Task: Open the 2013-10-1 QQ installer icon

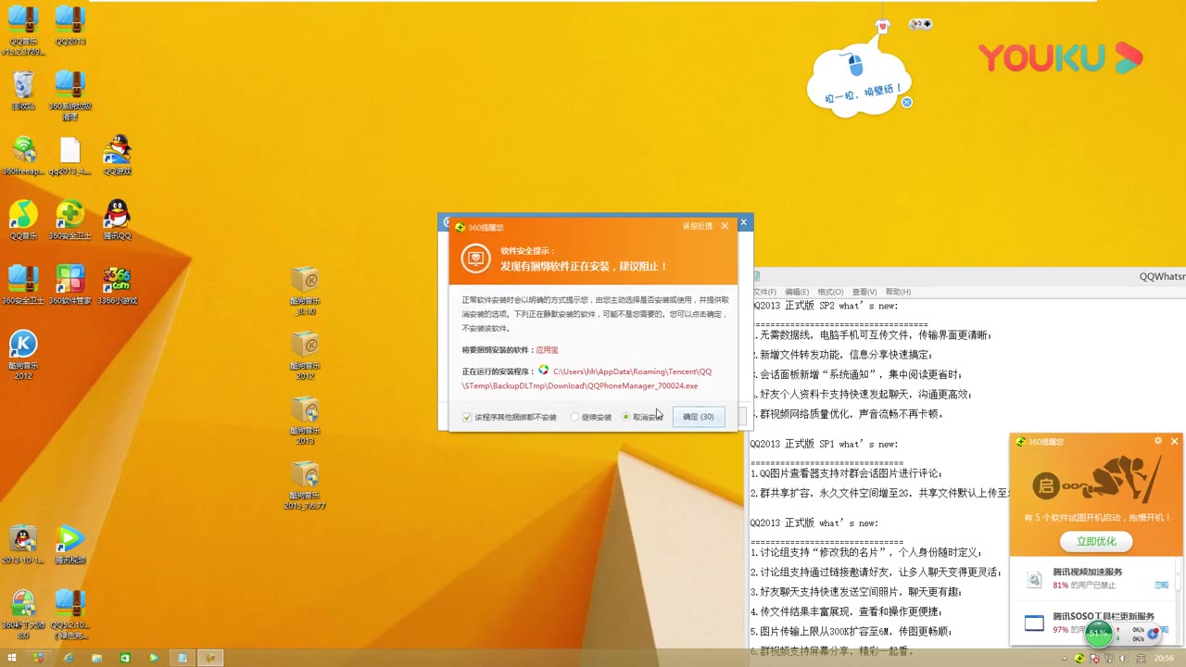Action: click(23, 544)
